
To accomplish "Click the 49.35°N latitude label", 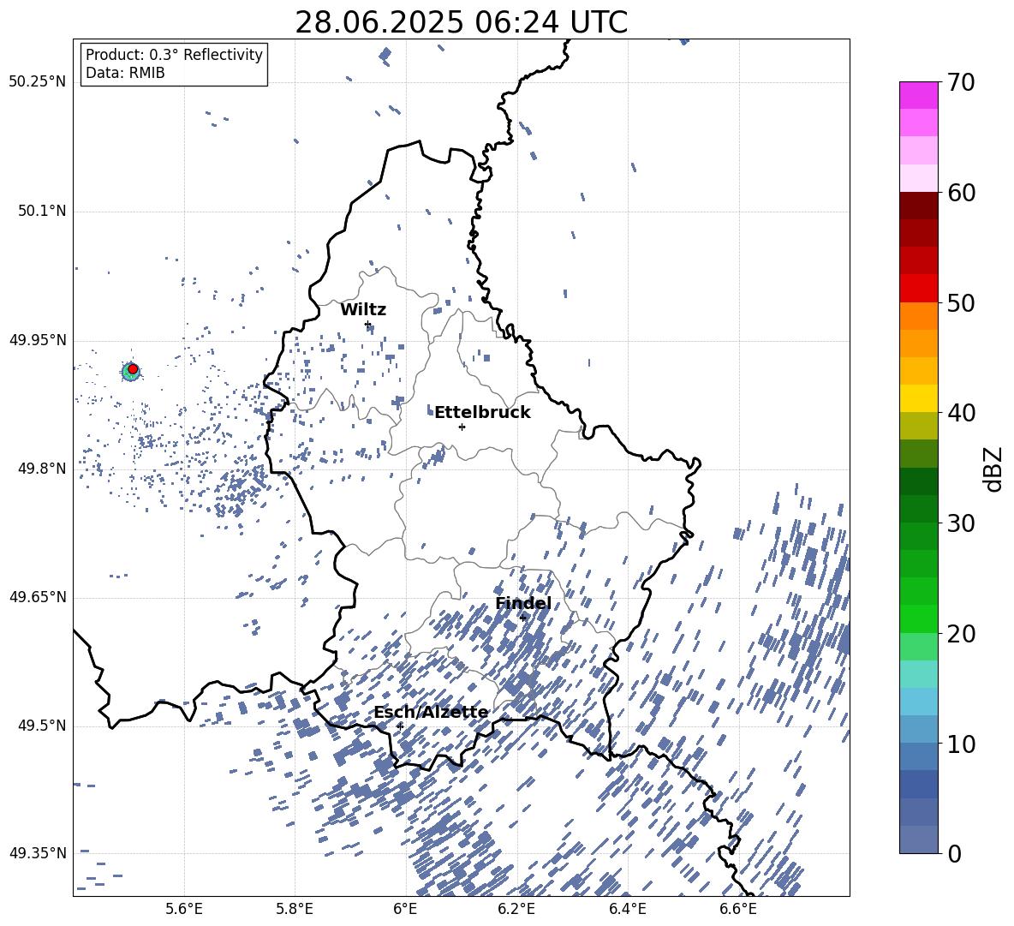I will click(x=38, y=853).
